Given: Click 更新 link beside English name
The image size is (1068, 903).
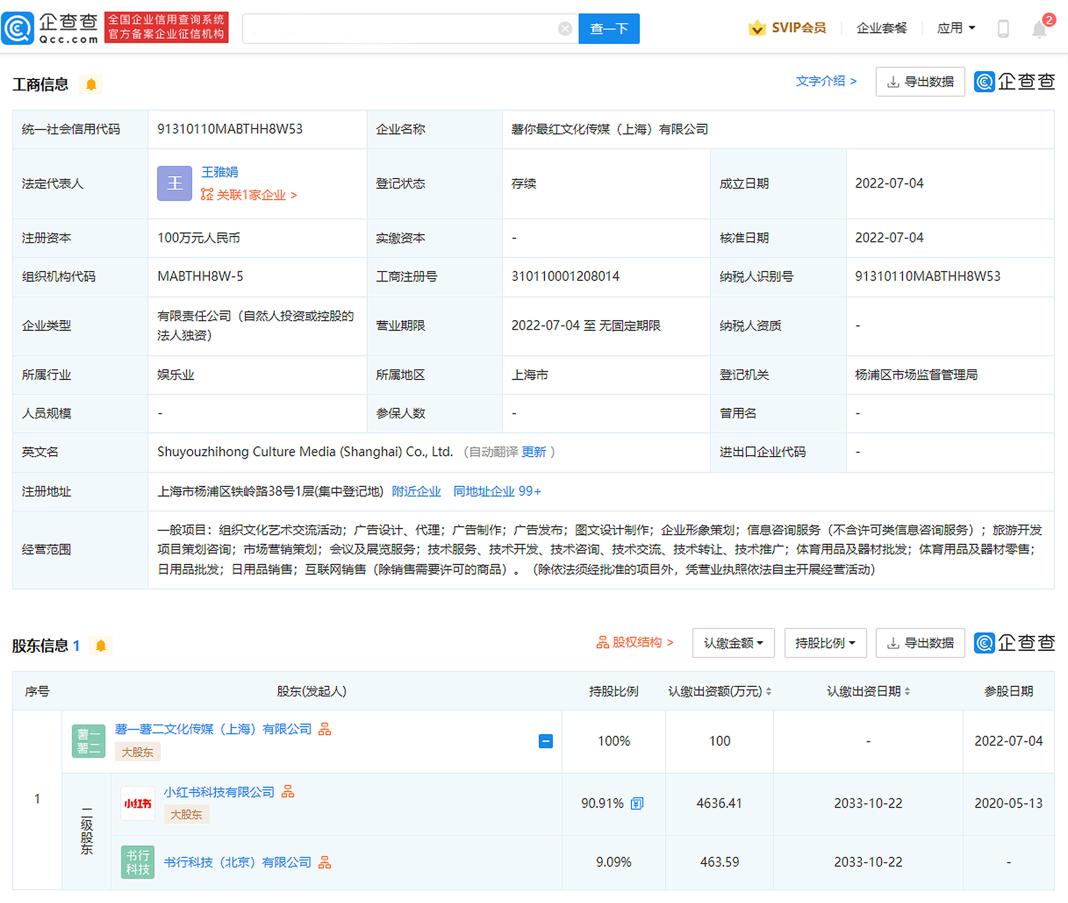Looking at the screenshot, I should [533, 451].
